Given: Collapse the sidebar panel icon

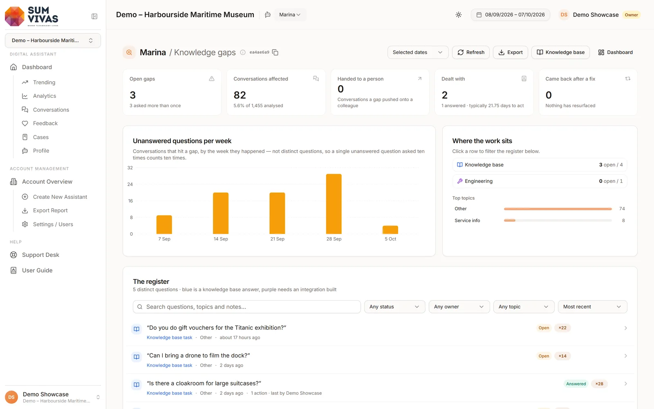Looking at the screenshot, I should (94, 16).
